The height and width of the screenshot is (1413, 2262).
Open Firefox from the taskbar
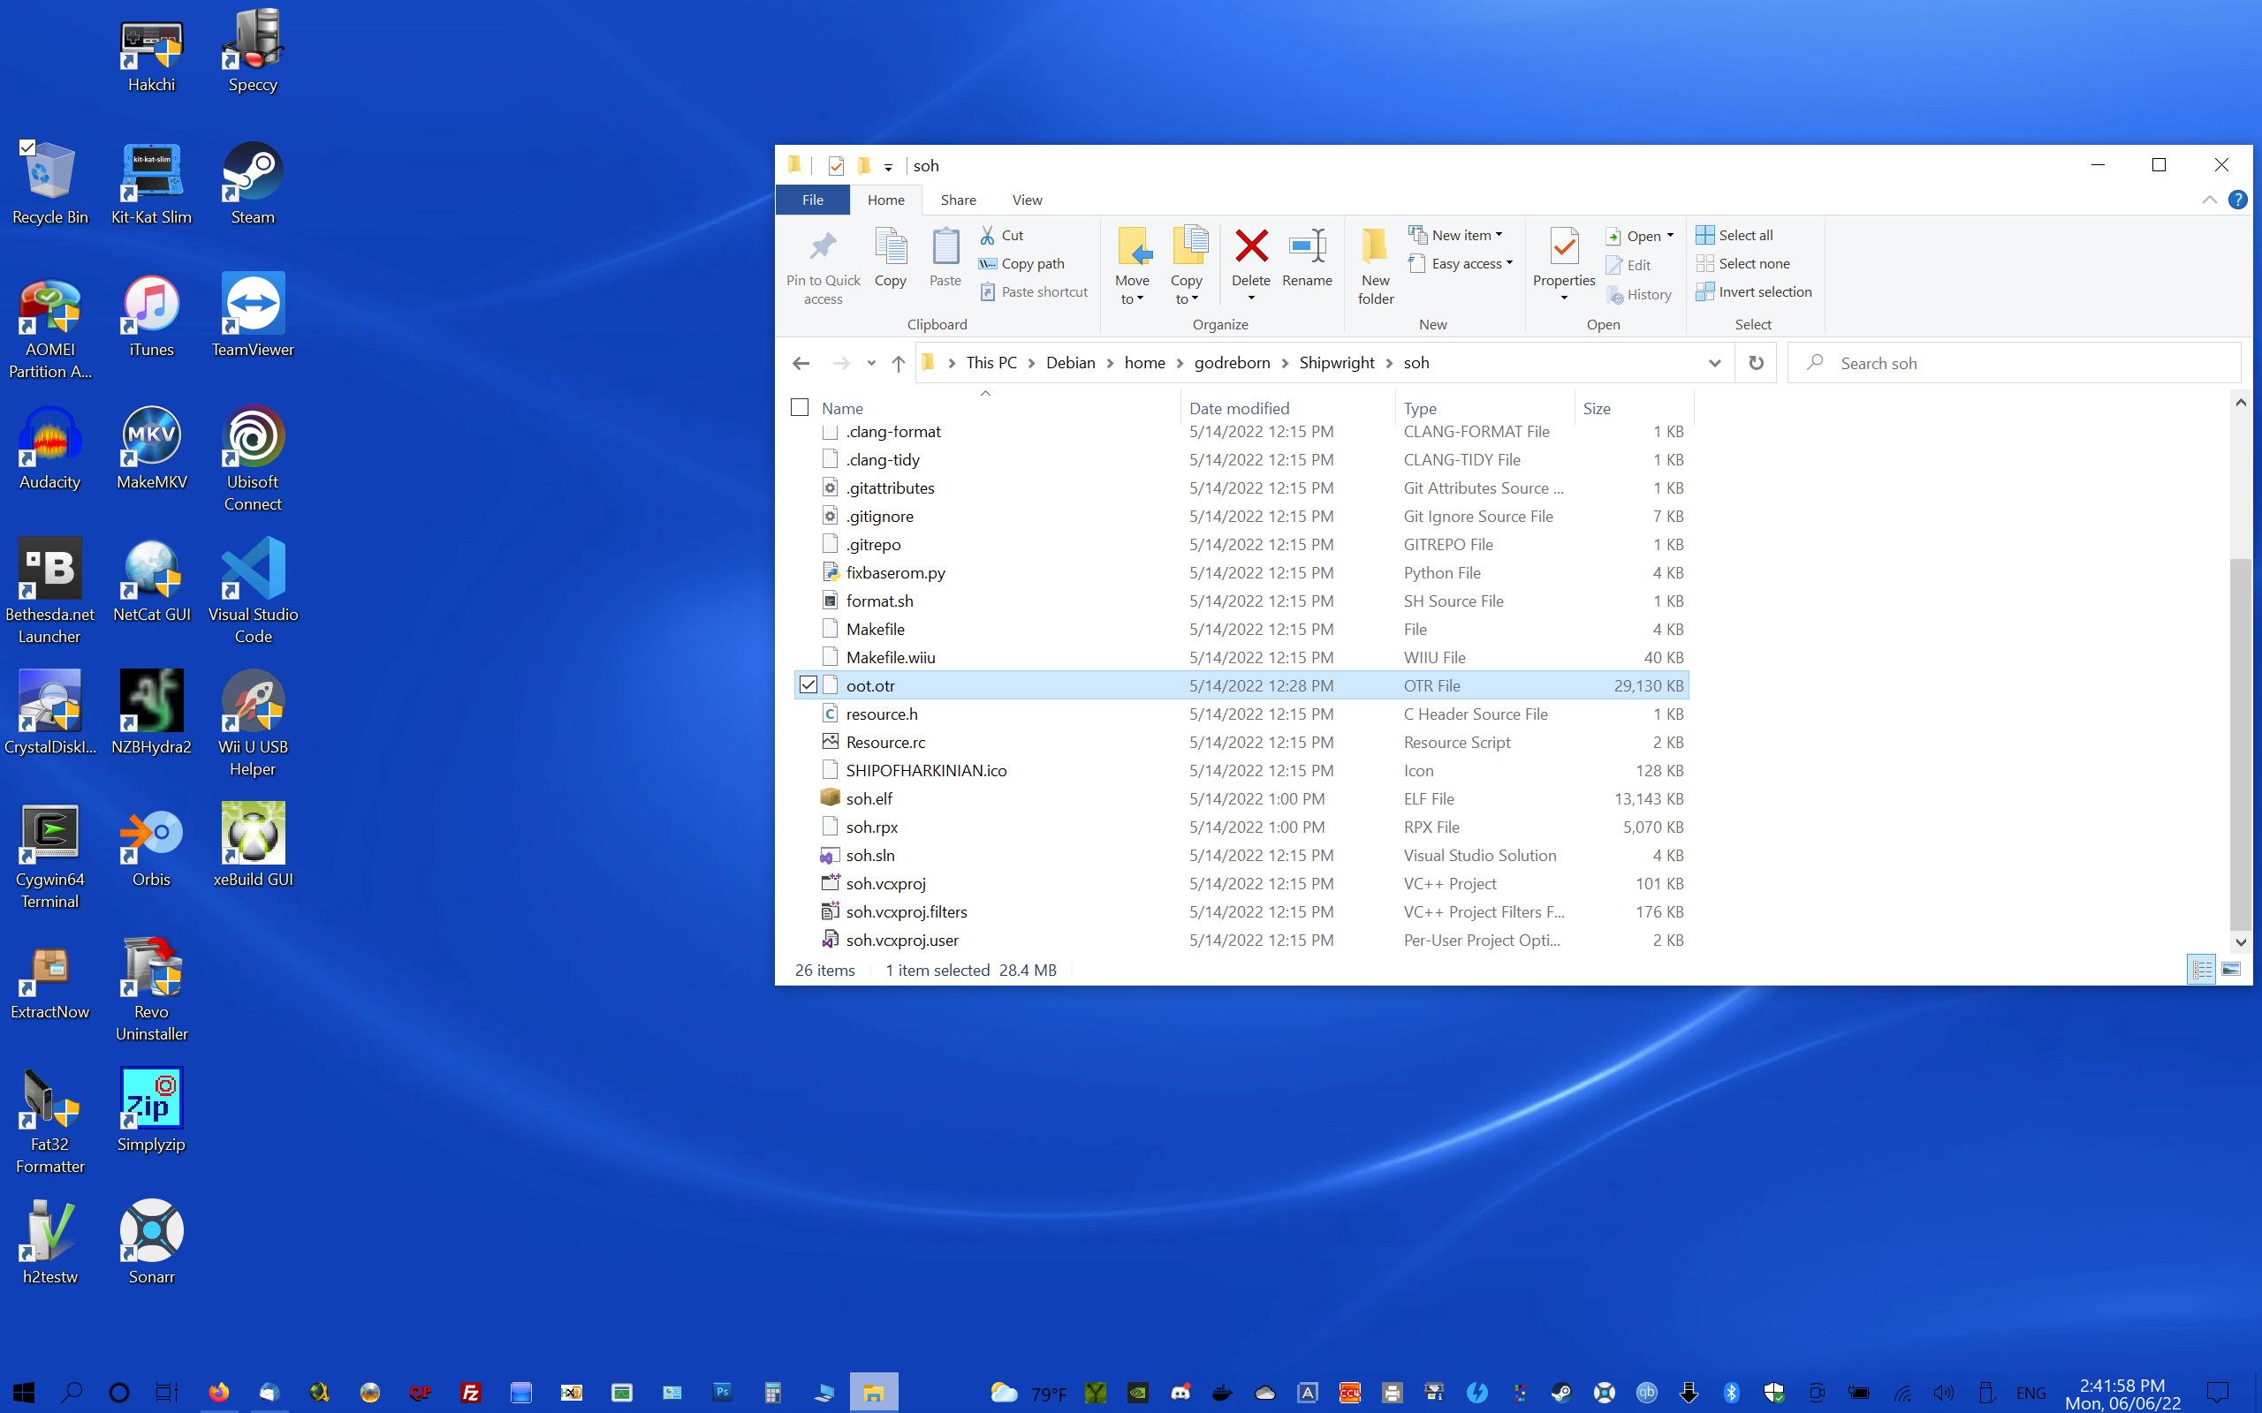tap(219, 1393)
